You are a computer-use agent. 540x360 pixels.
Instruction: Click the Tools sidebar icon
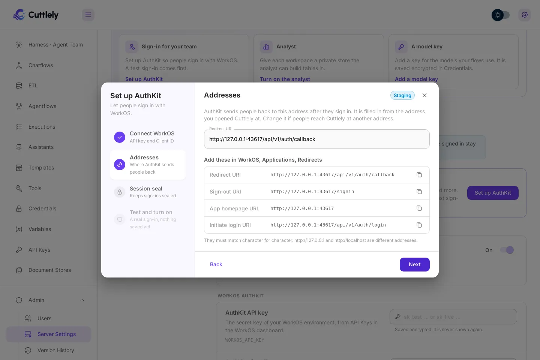[19, 188]
